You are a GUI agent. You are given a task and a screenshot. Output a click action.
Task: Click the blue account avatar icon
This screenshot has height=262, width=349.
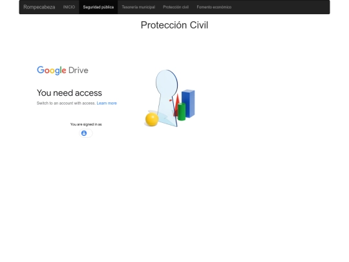[x=84, y=133]
